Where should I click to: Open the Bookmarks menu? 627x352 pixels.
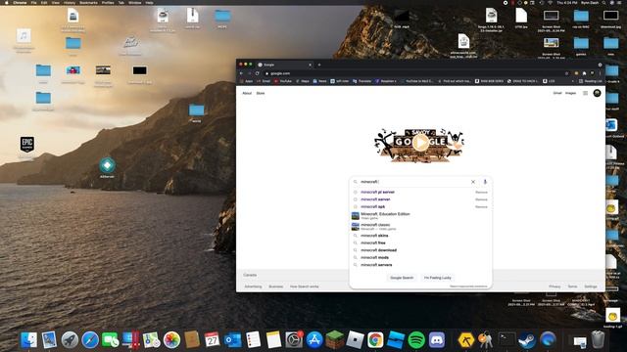pyautogui.click(x=88, y=2)
